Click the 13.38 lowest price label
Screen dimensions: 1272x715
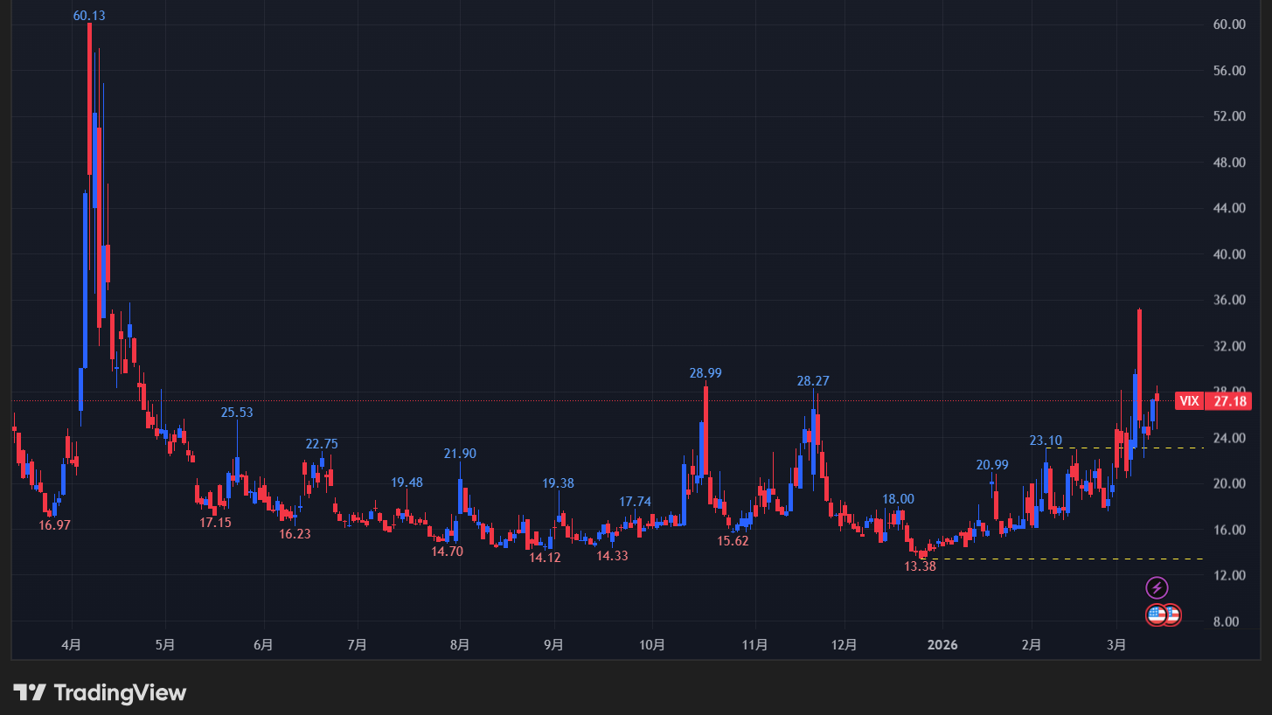[x=920, y=566]
